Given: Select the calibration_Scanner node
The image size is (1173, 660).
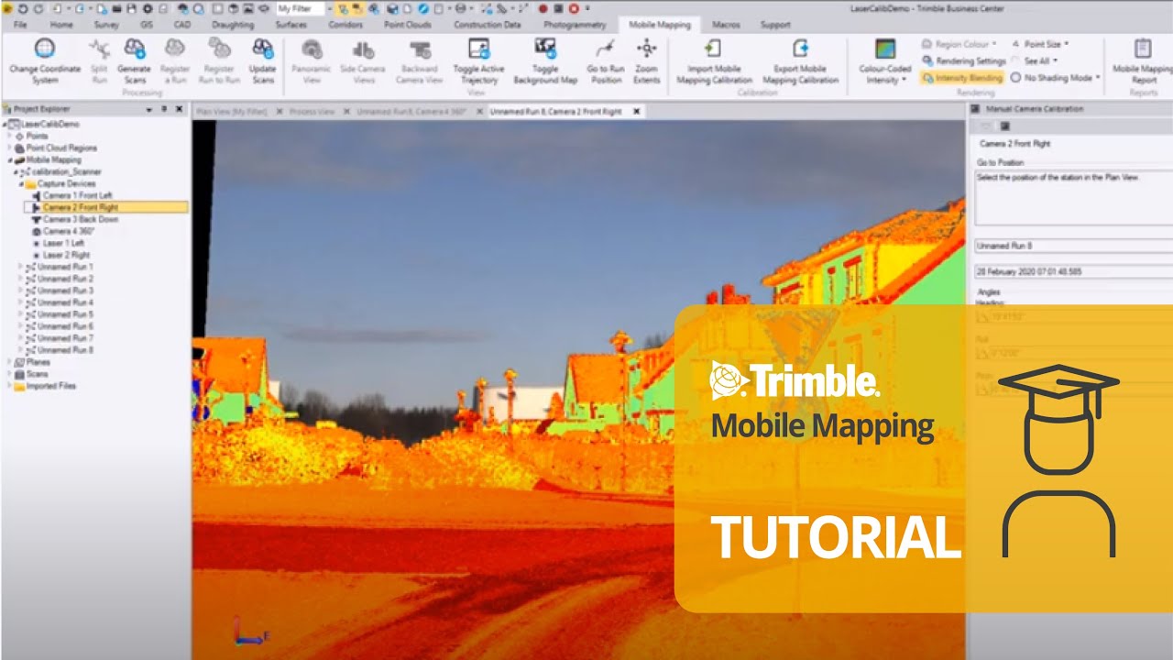Looking at the screenshot, I should click(x=66, y=171).
